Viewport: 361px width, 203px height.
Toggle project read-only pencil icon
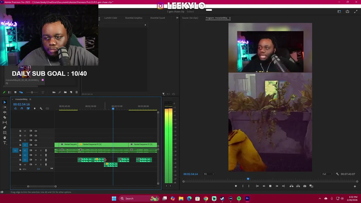tap(4, 92)
